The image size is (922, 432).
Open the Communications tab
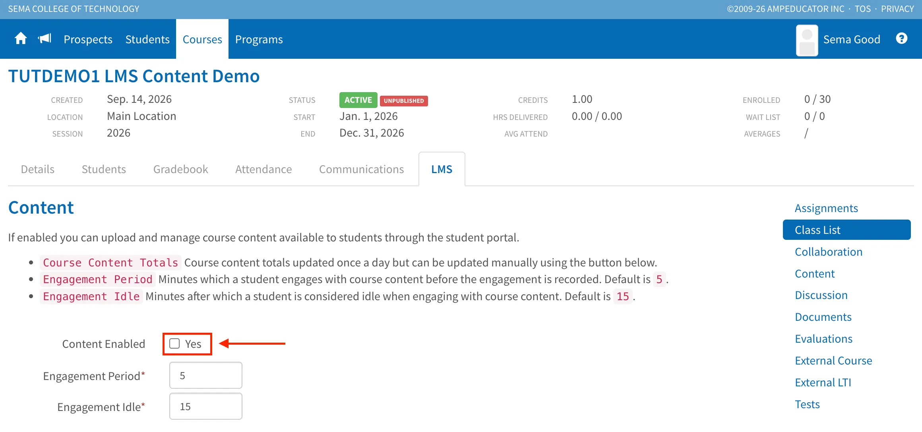(x=362, y=169)
